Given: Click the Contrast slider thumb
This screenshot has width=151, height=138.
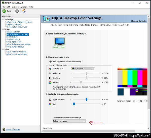Looking at the screenshot, I should tap(87, 78).
